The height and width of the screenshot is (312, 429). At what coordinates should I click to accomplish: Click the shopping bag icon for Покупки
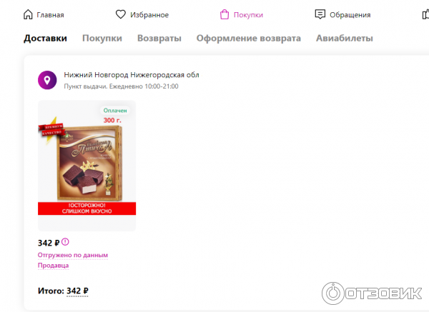click(225, 14)
